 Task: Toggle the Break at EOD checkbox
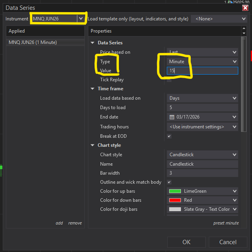[169, 136]
